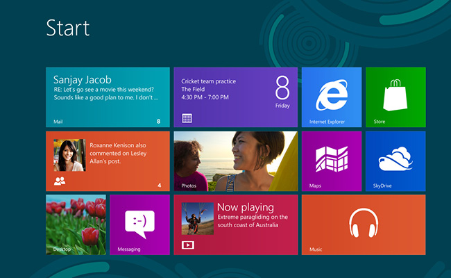Viewport: 451px width, 278px height.
Task: Open the Desktop tulips tile
Action: tap(76, 224)
